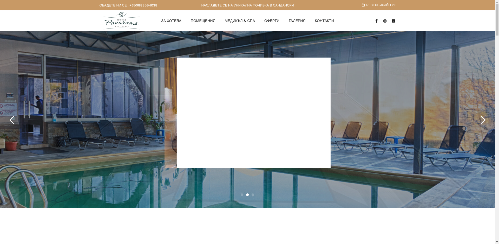
Task: Open the ЗА ХОТЕЛА menu
Action: (x=171, y=21)
